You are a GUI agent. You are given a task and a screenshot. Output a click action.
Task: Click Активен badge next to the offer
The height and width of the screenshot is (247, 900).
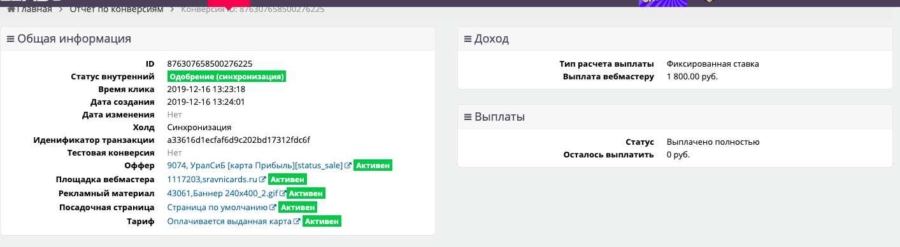coord(373,166)
